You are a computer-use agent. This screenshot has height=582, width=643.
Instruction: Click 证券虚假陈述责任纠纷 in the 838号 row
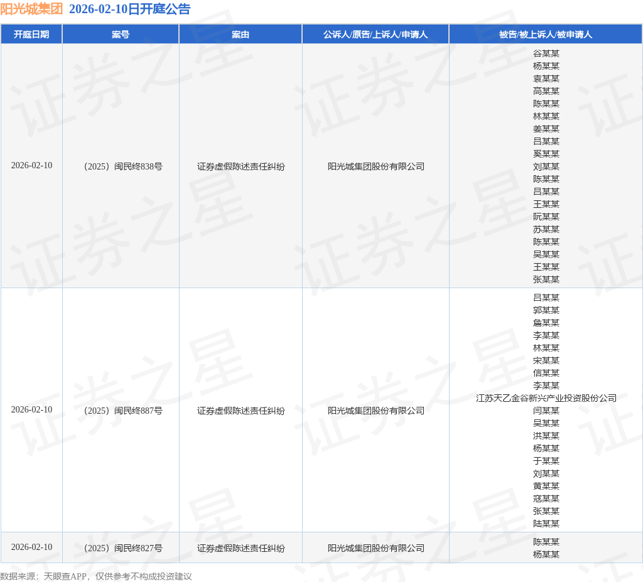click(240, 166)
